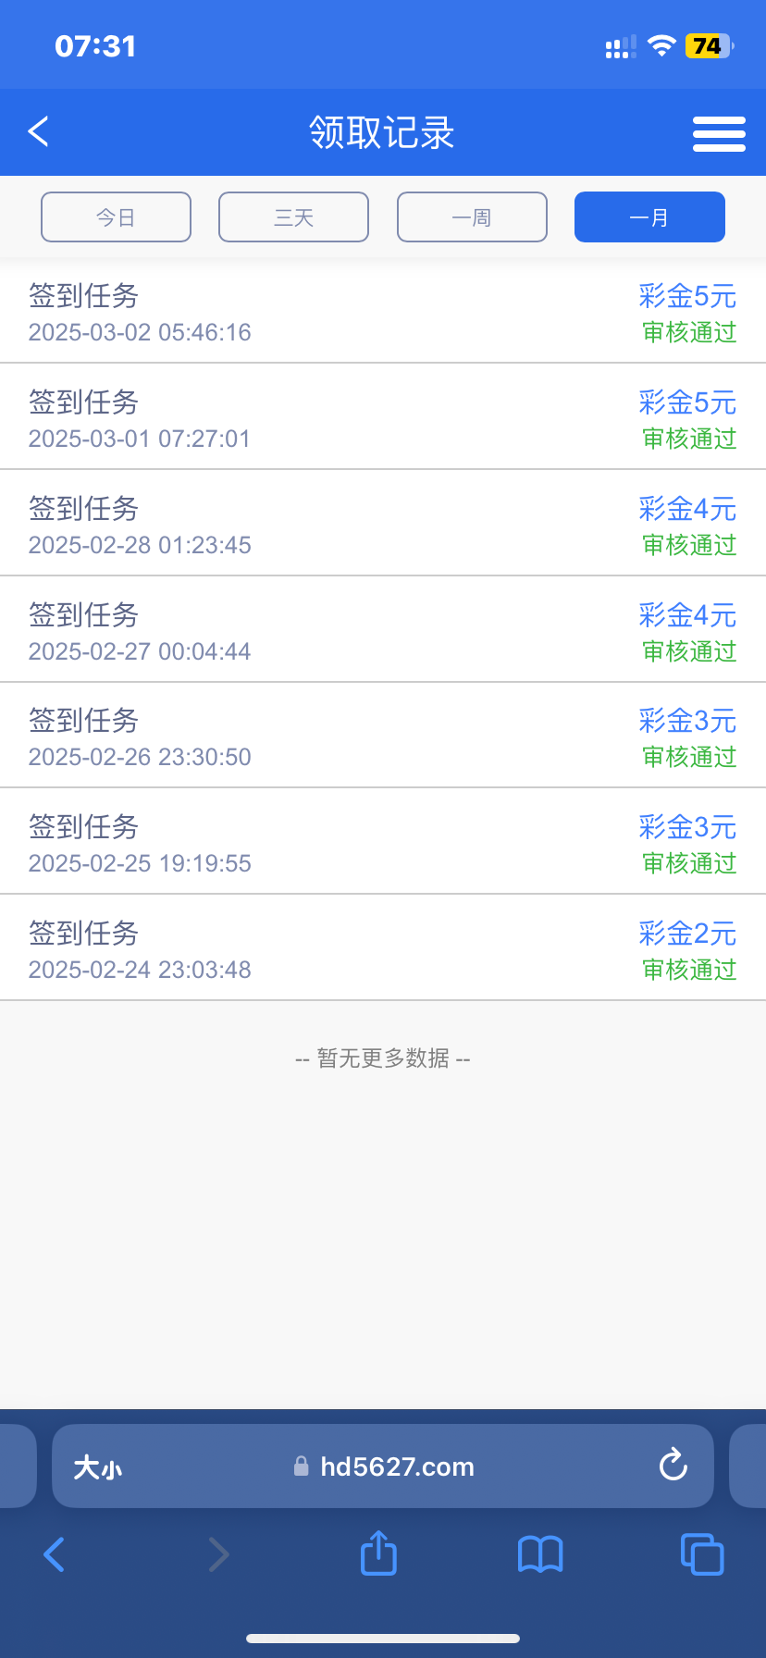Viewport: 766px width, 1658px height.
Task: Open the 2025-02-28 01:23:45 sign-in record
Action: [x=278, y=525]
